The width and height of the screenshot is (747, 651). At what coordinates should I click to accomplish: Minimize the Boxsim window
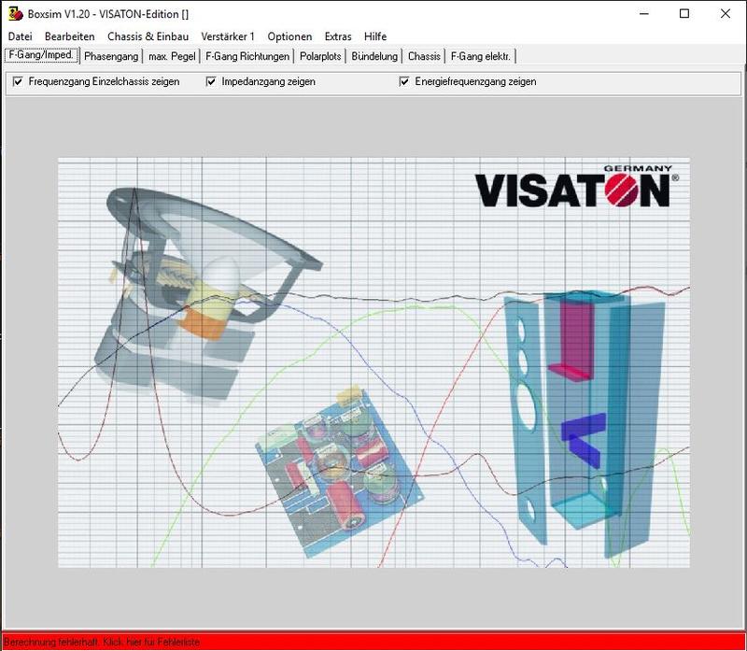pyautogui.click(x=644, y=14)
